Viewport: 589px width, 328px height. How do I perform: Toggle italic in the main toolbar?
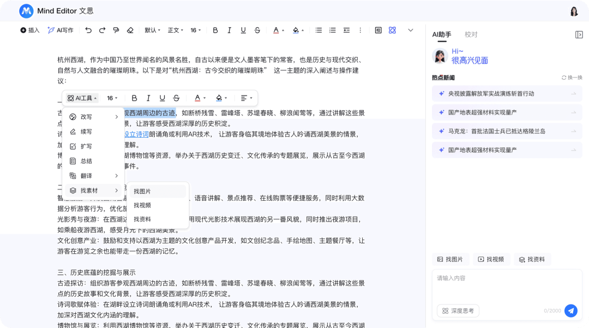[x=229, y=31]
